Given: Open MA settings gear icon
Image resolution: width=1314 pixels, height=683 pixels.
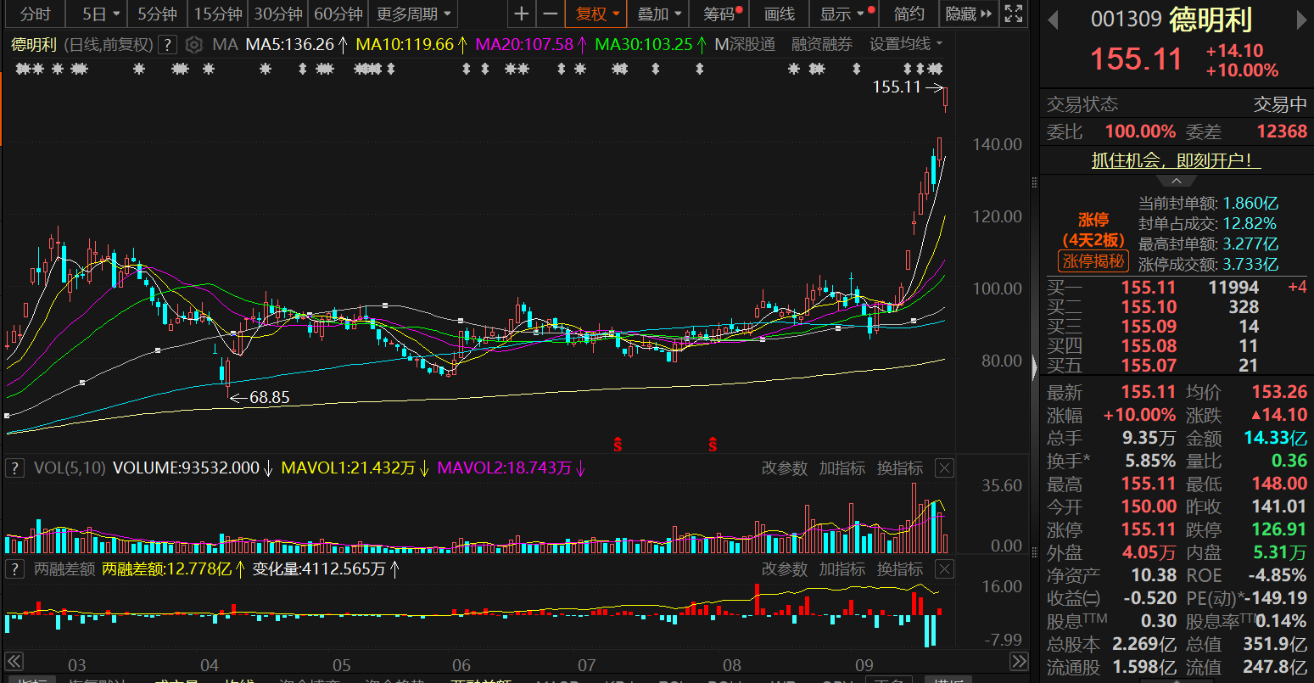Looking at the screenshot, I should 194,45.
